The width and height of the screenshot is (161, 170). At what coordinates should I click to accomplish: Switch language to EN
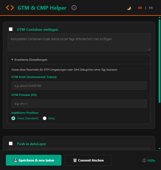[x=151, y=8]
